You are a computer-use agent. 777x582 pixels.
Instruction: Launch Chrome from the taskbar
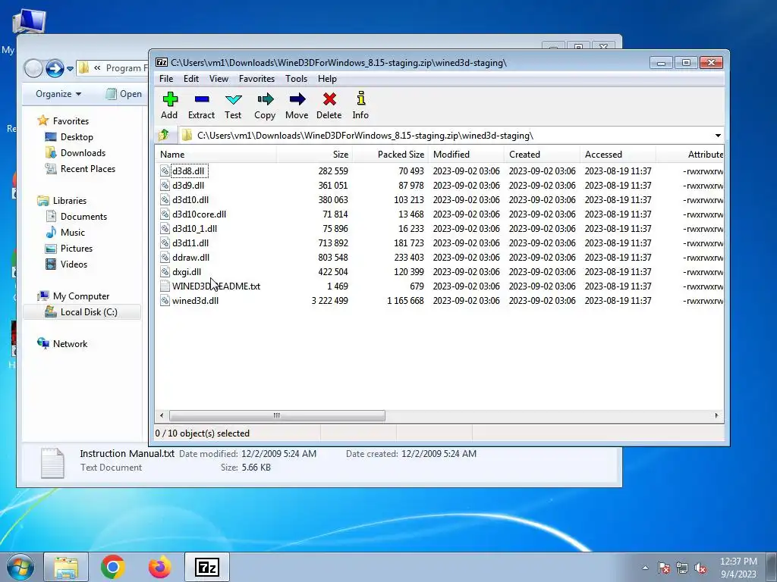(112, 567)
